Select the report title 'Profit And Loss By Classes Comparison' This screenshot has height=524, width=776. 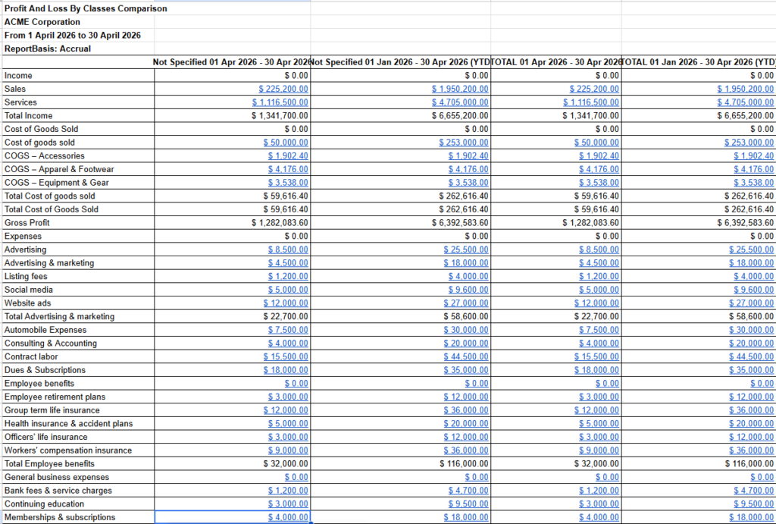(x=75, y=8)
